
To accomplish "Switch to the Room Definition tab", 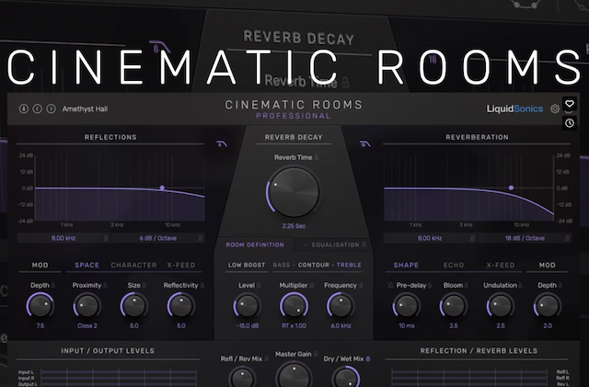I will pos(255,245).
